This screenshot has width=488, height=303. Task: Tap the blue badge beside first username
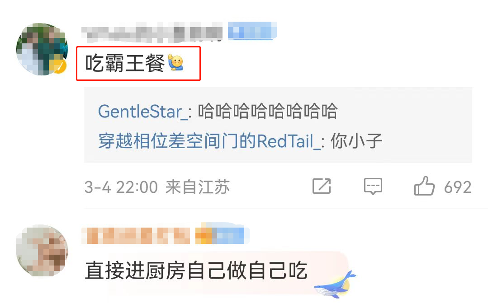click(252, 31)
